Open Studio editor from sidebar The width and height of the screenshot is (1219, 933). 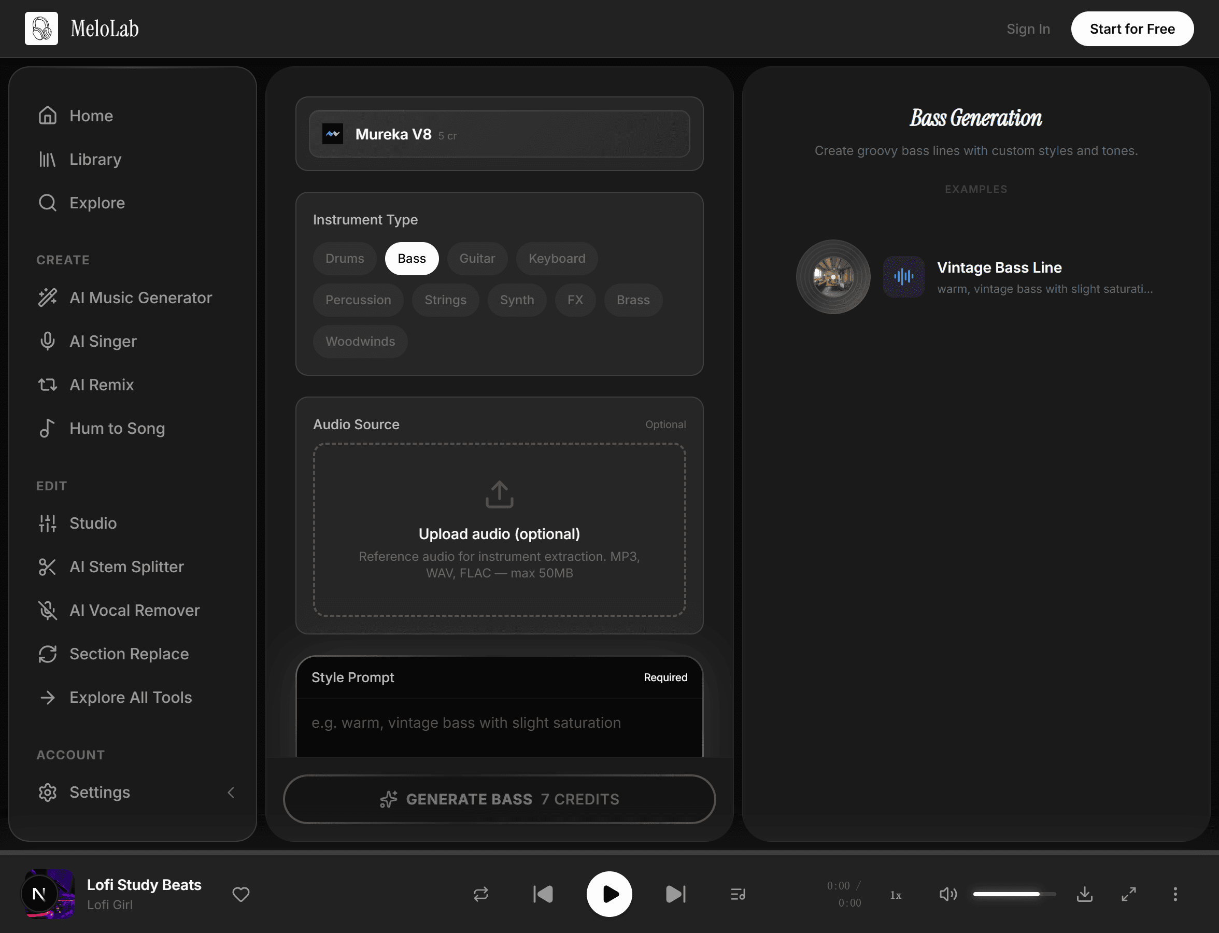click(132, 523)
